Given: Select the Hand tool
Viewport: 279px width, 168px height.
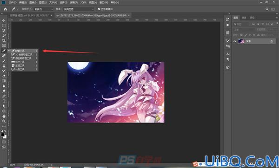Looking at the screenshot, I should pyautogui.click(x=4, y=116).
